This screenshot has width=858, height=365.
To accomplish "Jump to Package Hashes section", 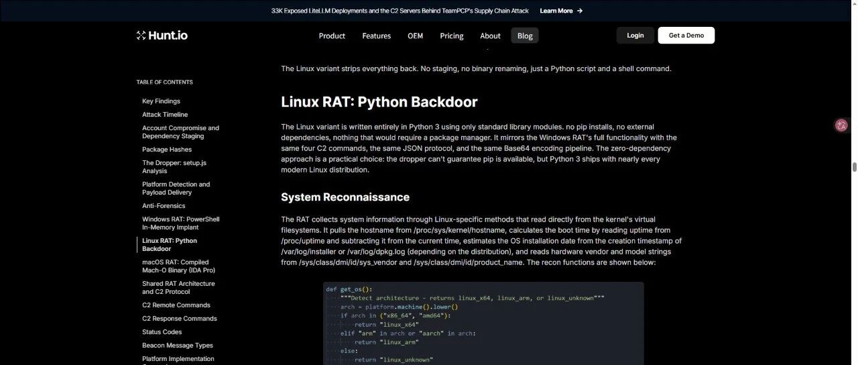I will click(167, 150).
